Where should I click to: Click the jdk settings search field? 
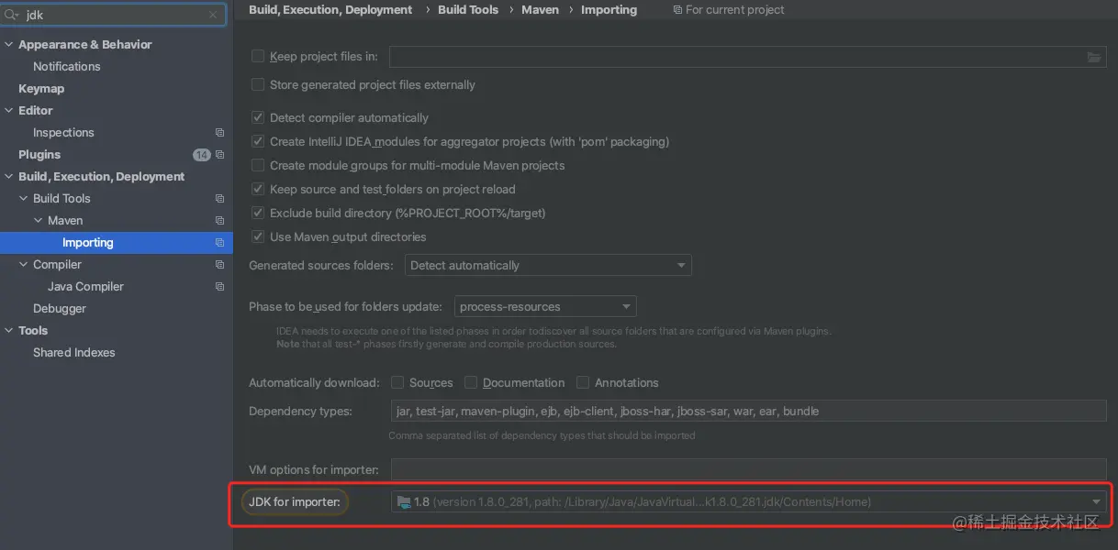[x=114, y=15]
